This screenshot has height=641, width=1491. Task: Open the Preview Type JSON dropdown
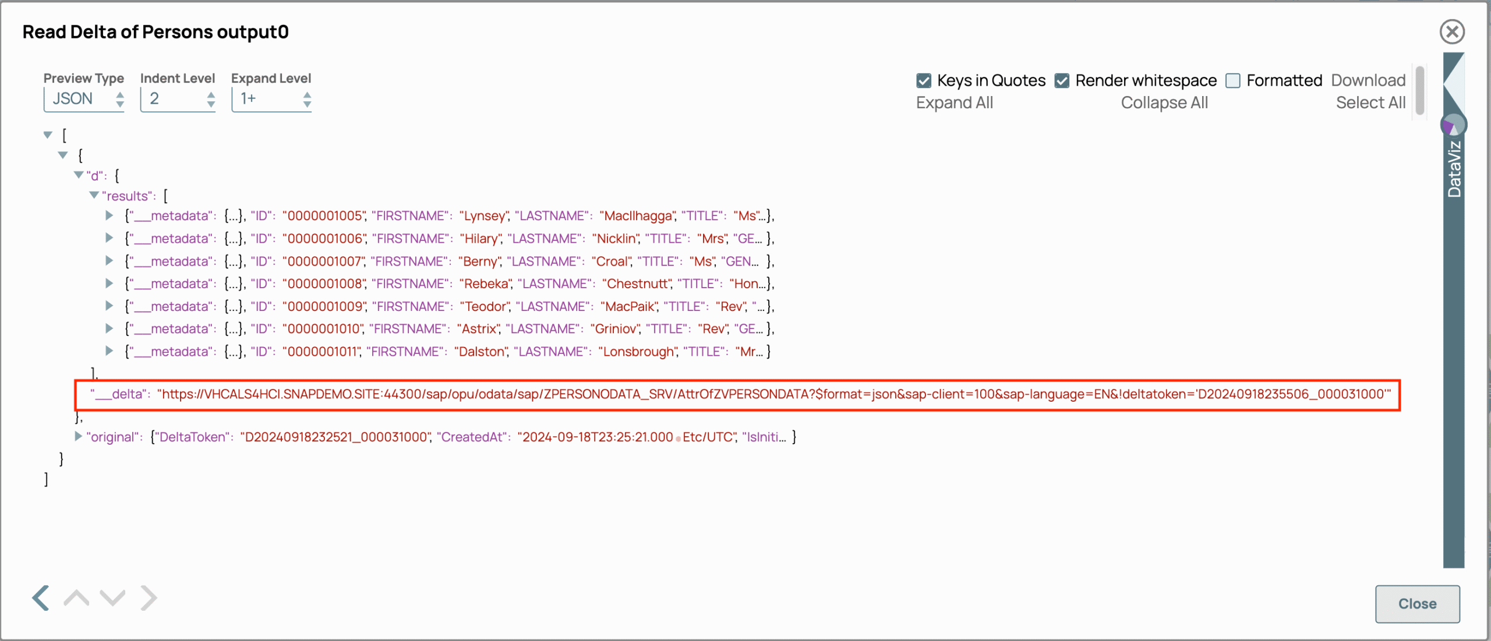click(84, 99)
